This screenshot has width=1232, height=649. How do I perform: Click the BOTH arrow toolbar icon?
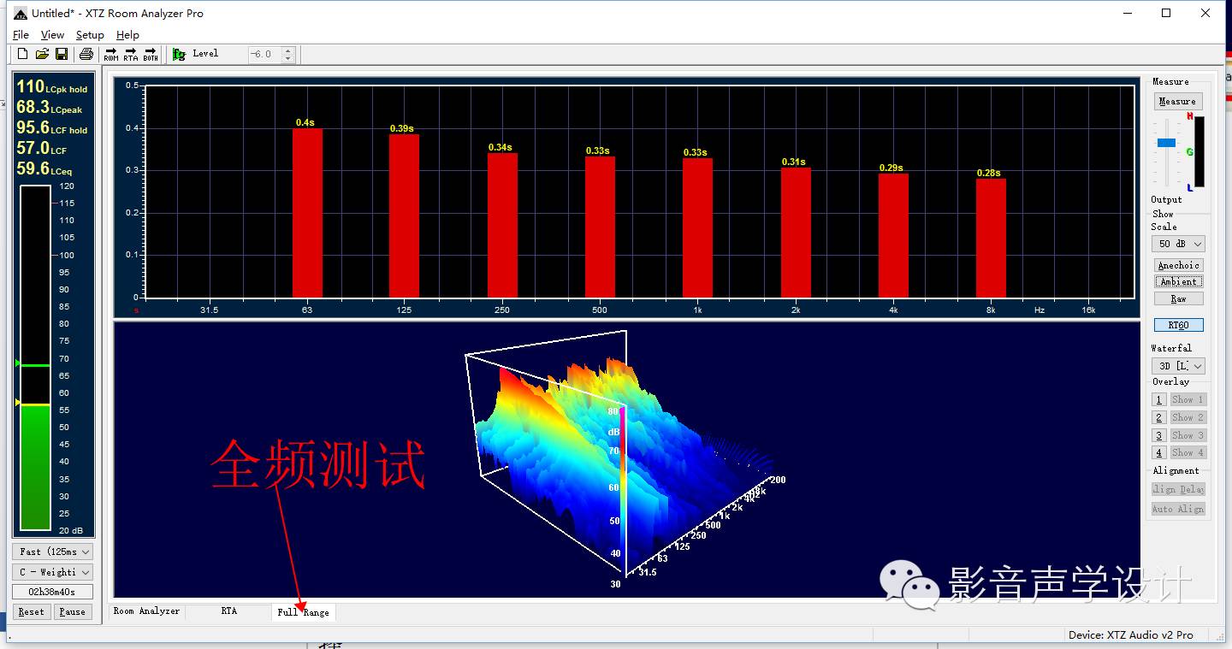pyautogui.click(x=151, y=54)
